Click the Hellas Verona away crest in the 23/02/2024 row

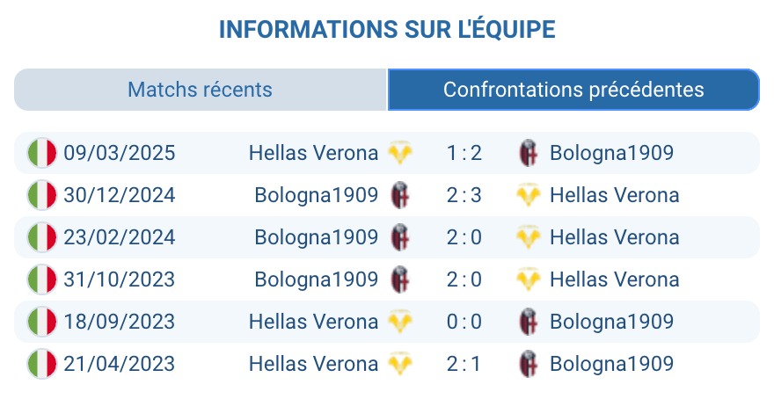[528, 237]
